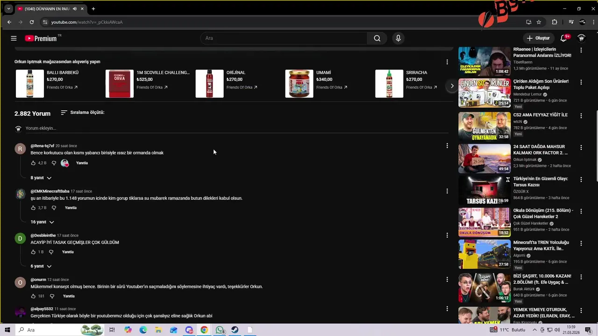Click the address bar URL
Viewport: 598px width, 336px height.
pyautogui.click(x=87, y=22)
